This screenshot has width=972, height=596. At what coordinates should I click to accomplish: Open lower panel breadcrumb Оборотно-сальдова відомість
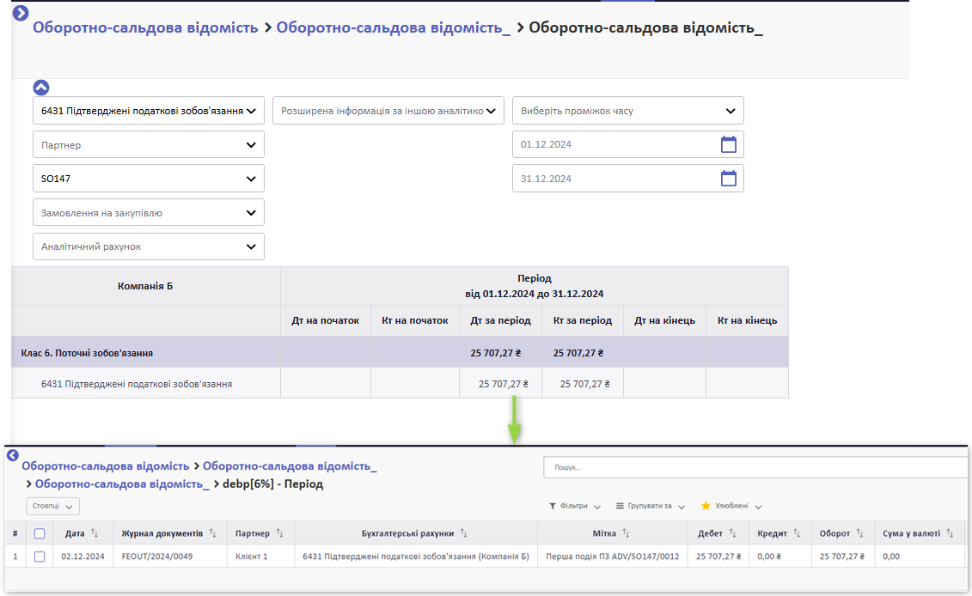pos(106,466)
